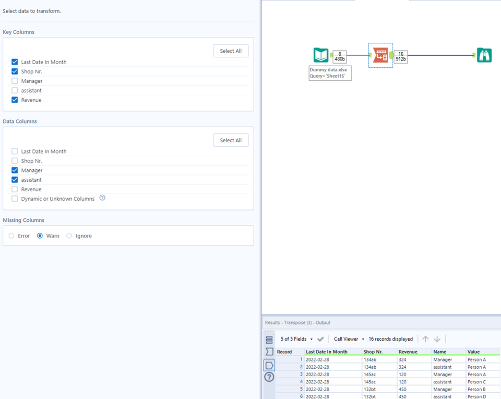Select 132bt cell in record 5

click(379, 389)
